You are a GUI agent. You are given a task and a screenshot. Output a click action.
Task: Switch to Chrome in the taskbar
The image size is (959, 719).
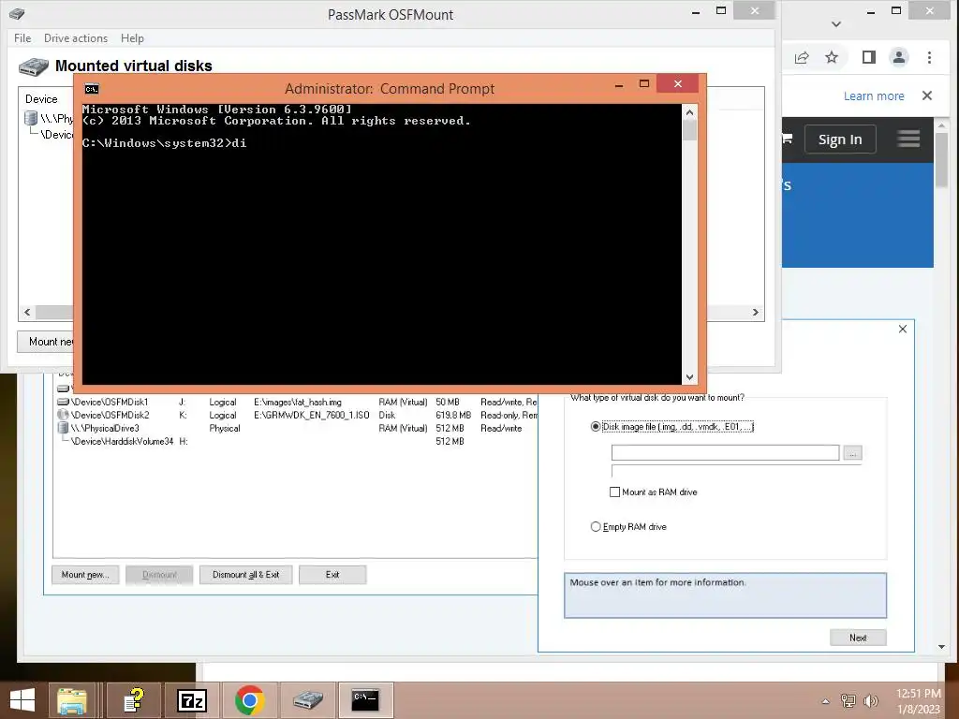tap(249, 700)
